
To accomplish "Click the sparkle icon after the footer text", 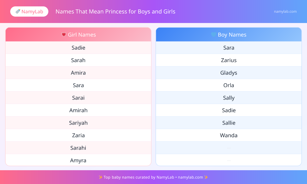I will 206,177.
